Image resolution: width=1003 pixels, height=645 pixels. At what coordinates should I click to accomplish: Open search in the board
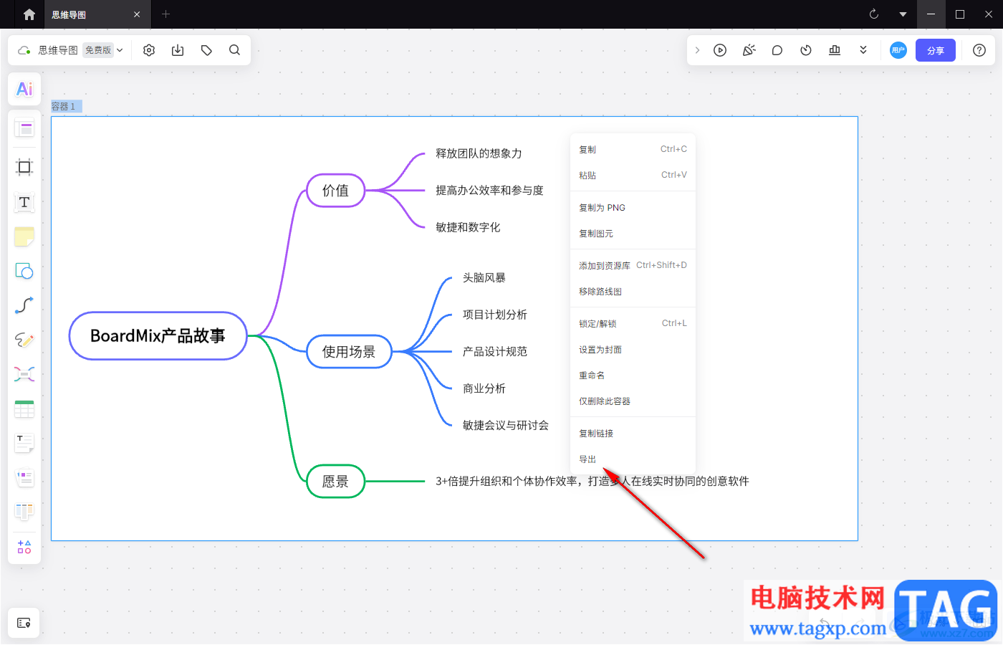pos(234,50)
